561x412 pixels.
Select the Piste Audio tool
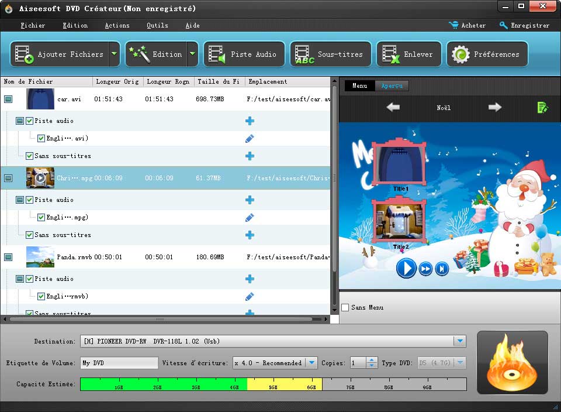coord(244,54)
